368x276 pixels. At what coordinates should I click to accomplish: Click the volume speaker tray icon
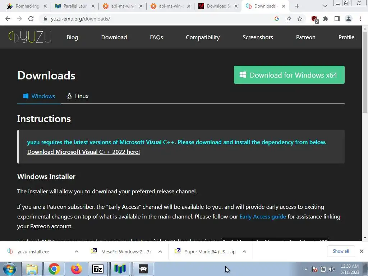pos(332,269)
